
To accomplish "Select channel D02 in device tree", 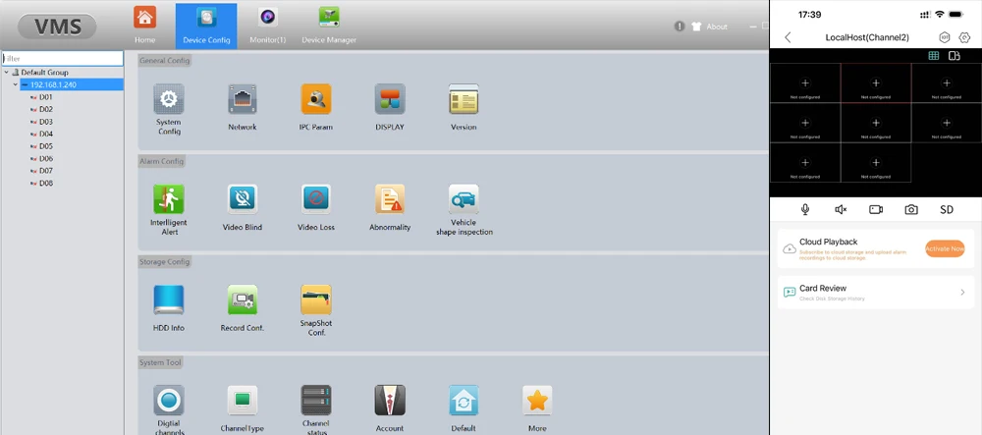I will click(46, 110).
